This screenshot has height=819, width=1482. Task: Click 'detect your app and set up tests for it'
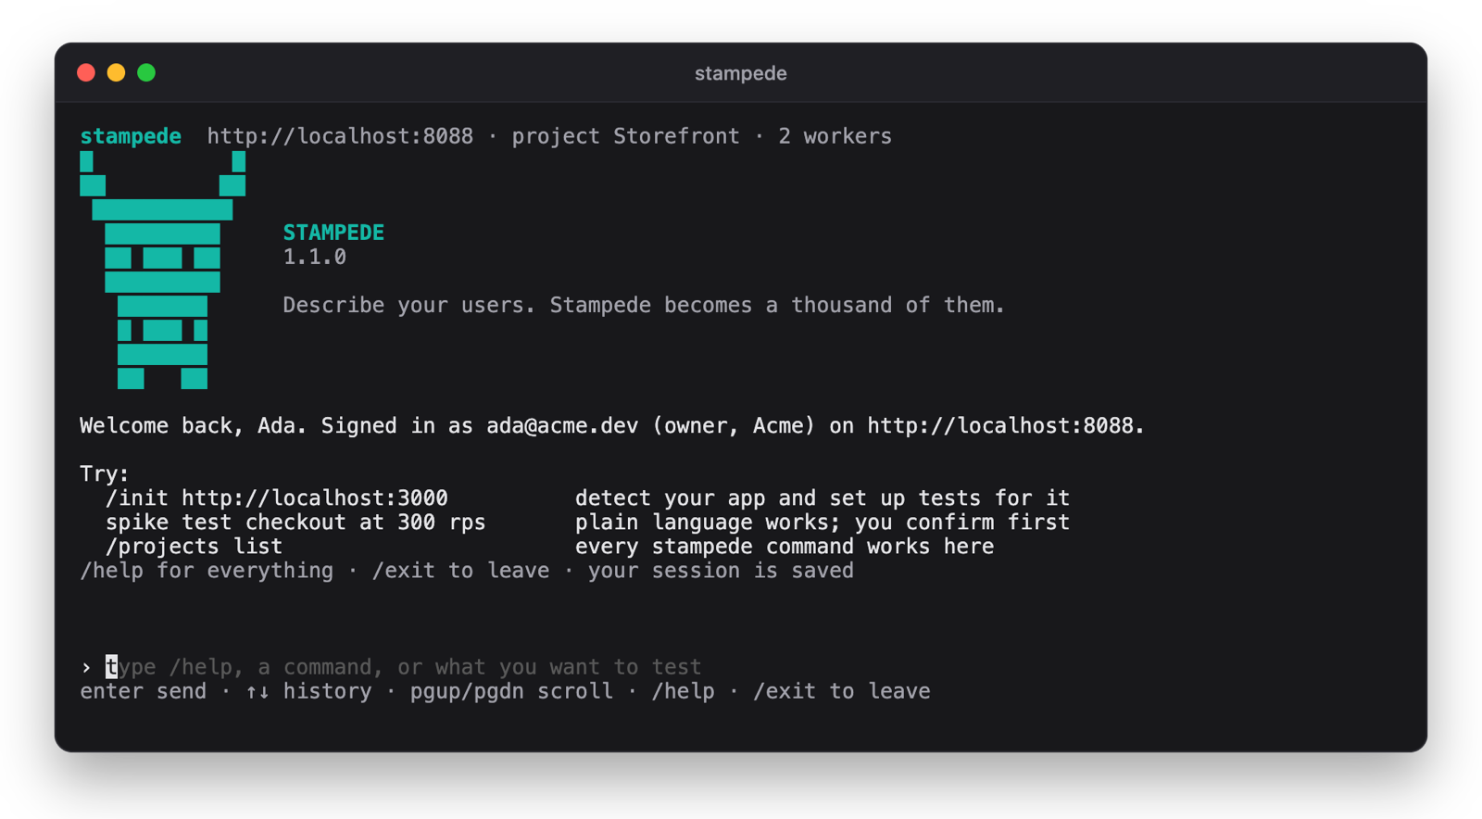pos(823,498)
